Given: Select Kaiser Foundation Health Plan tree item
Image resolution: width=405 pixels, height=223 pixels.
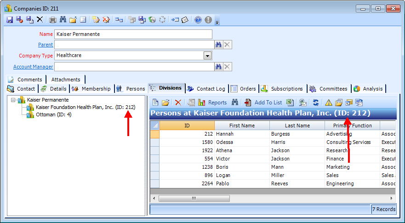Looking at the screenshot, I should 86,107.
